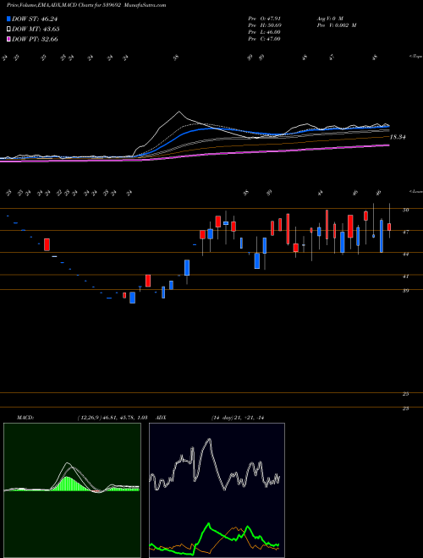Click the '<Tops' label

pyautogui.click(x=415, y=57)
